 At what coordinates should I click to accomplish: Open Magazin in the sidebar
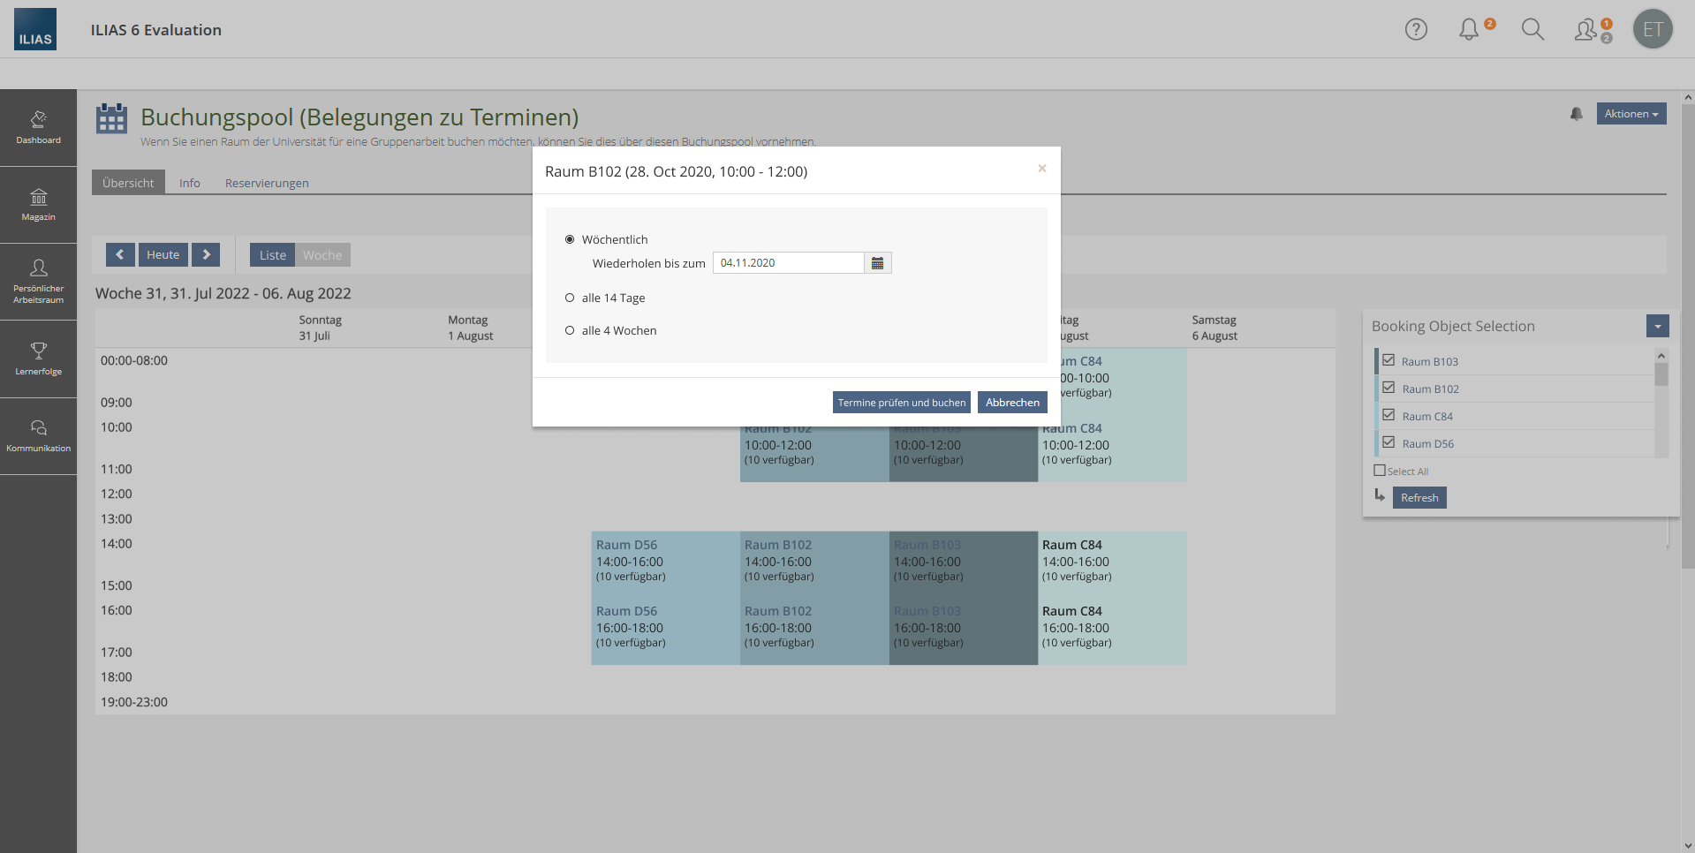pyautogui.click(x=38, y=204)
